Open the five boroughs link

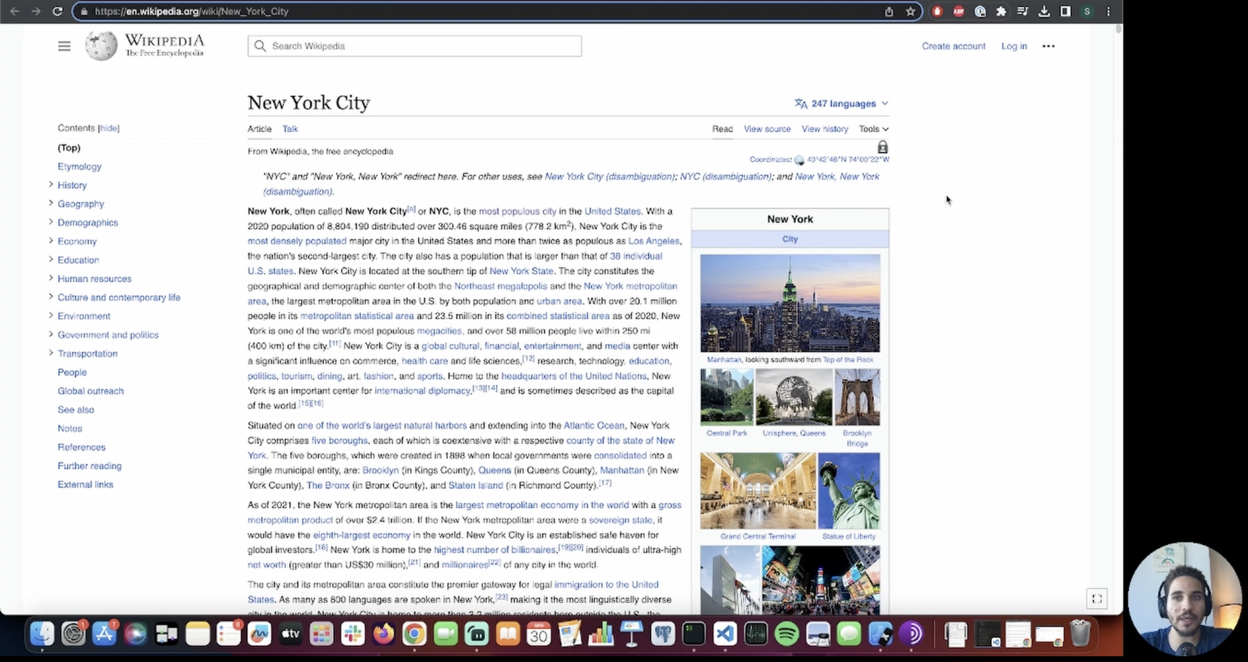(x=339, y=440)
